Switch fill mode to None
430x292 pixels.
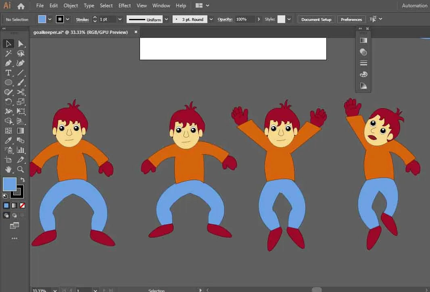point(23,205)
